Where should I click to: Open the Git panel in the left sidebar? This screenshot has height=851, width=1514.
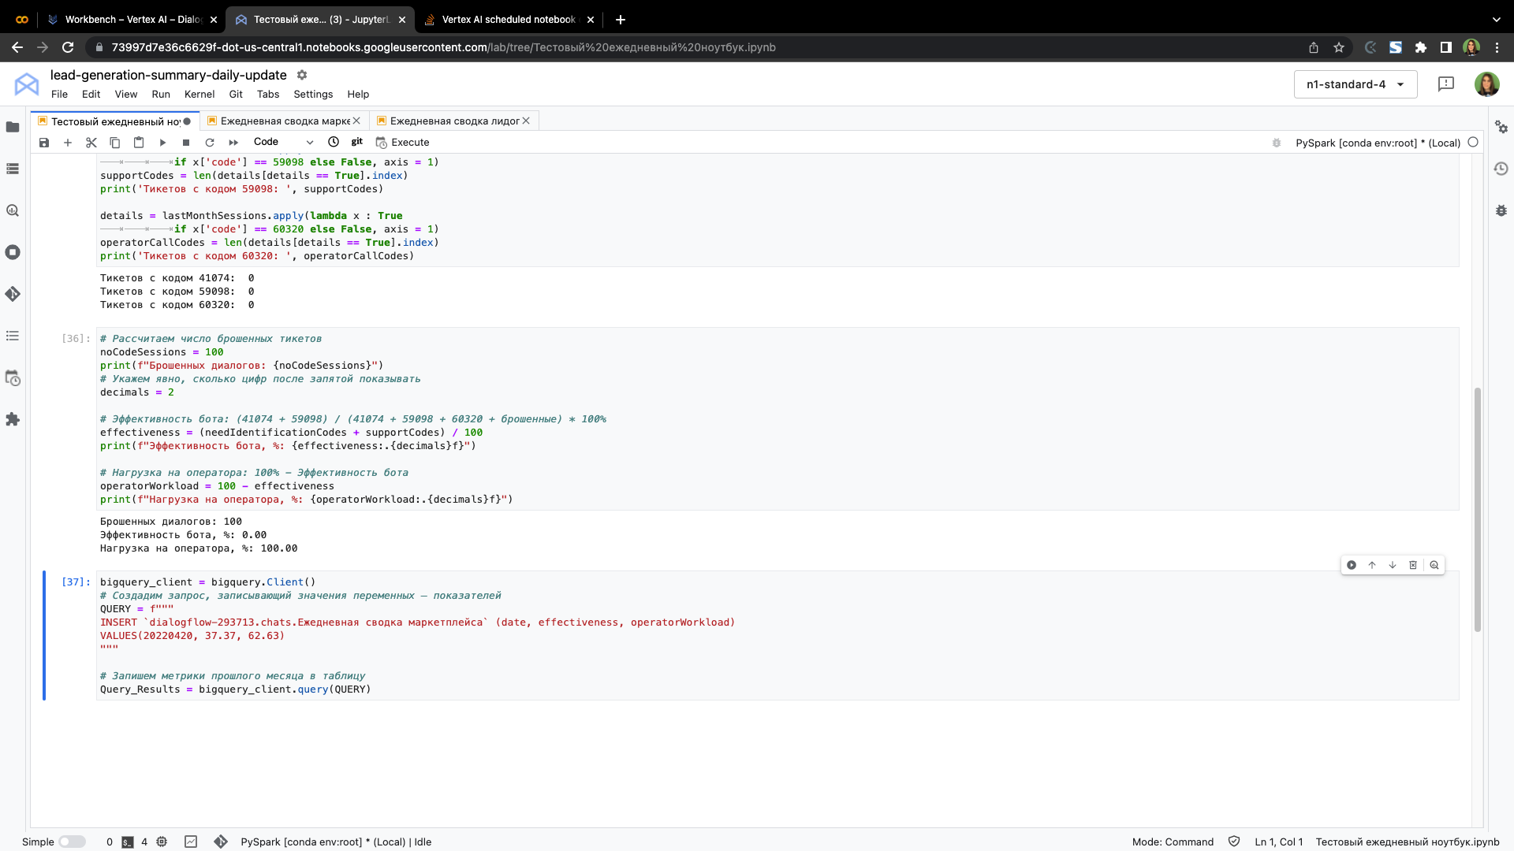coord(13,294)
